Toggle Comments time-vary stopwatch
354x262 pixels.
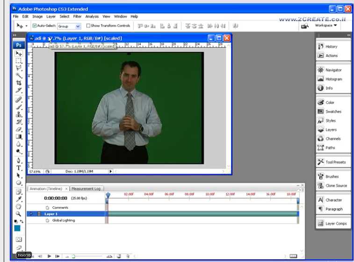47,207
